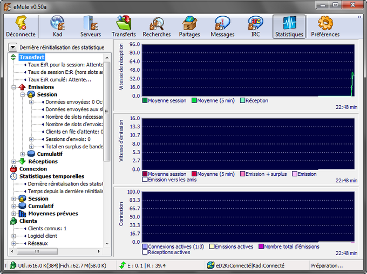Collapse the Session branch under Emissions
Screen dimensions: 367x274
coord(23,95)
